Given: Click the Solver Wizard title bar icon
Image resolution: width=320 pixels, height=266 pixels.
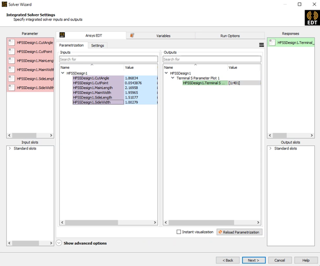Looking at the screenshot, I should click(4, 4).
